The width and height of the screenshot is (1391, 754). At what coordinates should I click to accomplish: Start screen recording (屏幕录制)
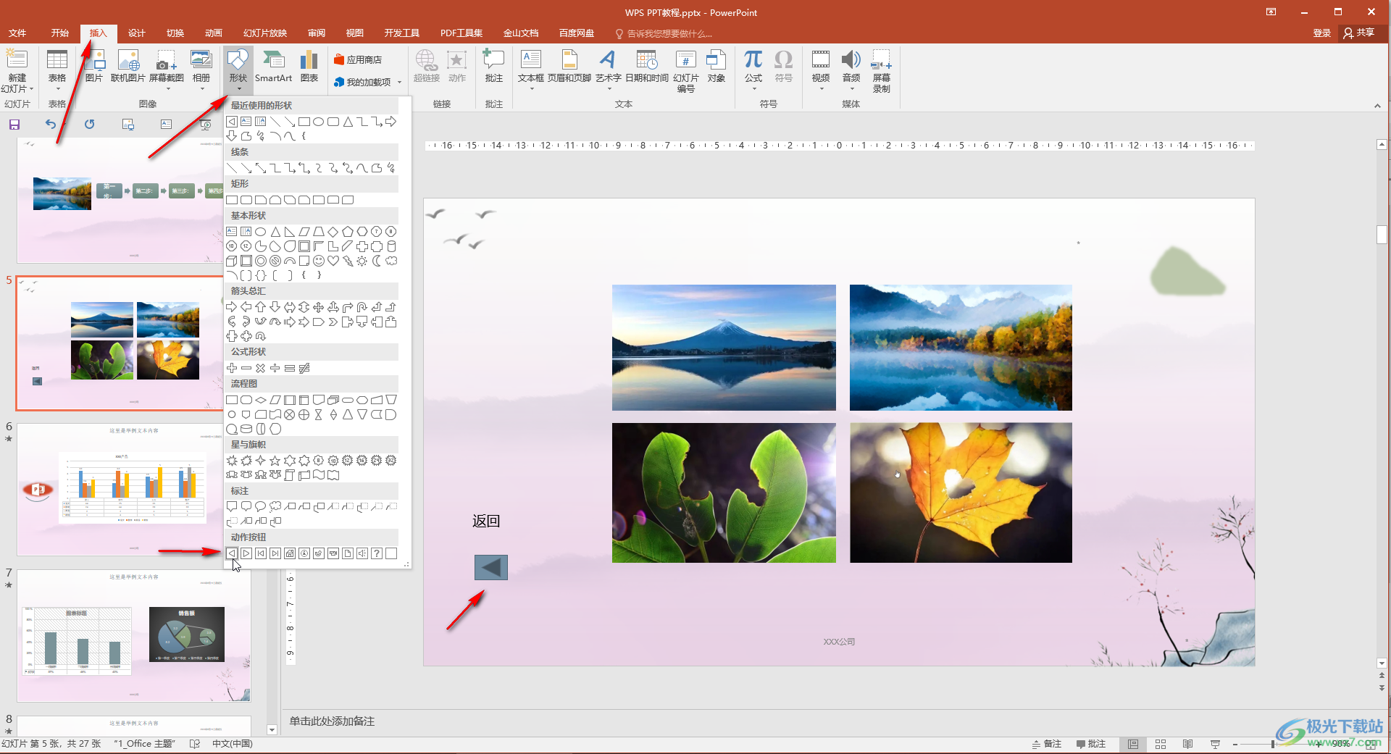(x=882, y=71)
